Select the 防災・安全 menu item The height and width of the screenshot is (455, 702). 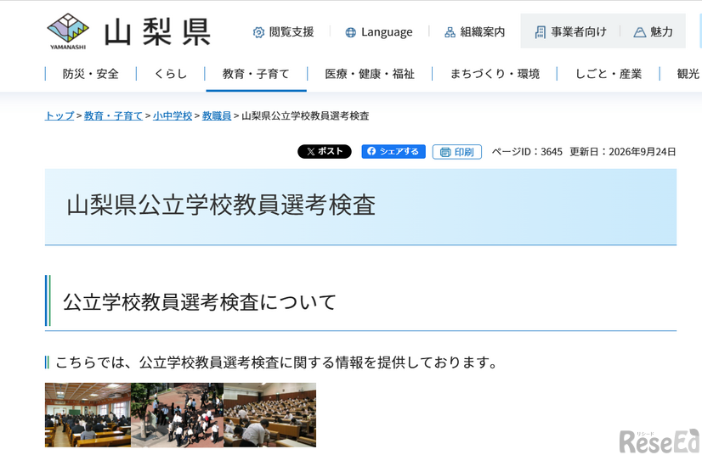coord(90,74)
